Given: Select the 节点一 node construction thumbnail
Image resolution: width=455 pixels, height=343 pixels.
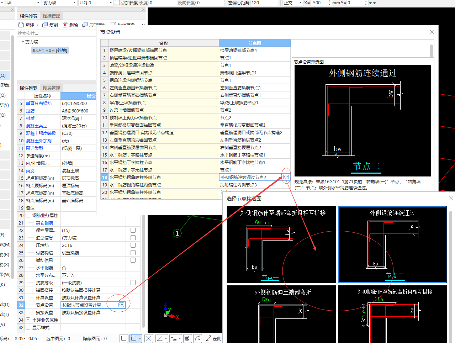Looking at the screenshot, I should (281, 244).
